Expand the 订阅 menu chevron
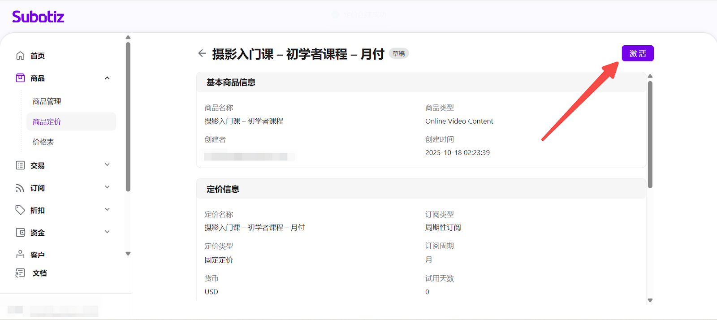The height and width of the screenshot is (320, 717). pos(107,187)
